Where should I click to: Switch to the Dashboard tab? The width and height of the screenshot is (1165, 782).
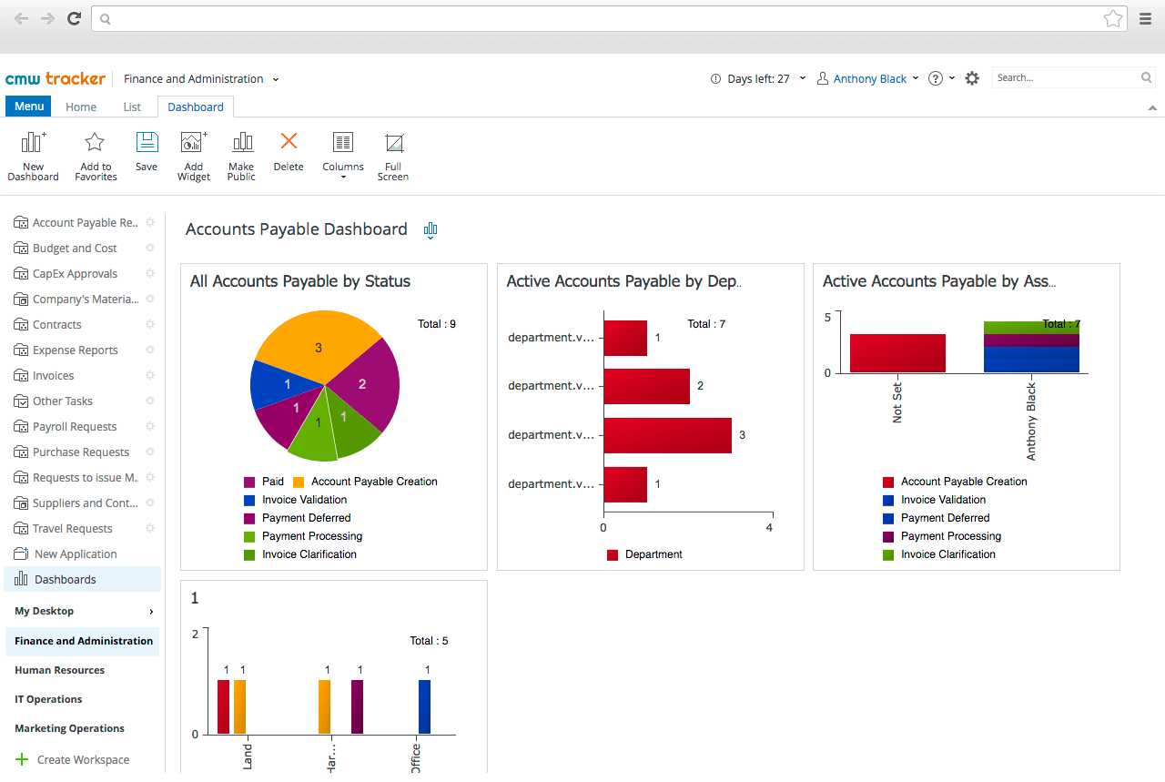(x=195, y=107)
